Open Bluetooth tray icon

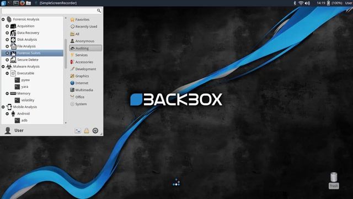295,3
